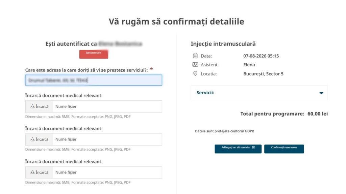Click the Adăugați un alt serviciu text
The image size is (346, 194).
(x=236, y=148)
